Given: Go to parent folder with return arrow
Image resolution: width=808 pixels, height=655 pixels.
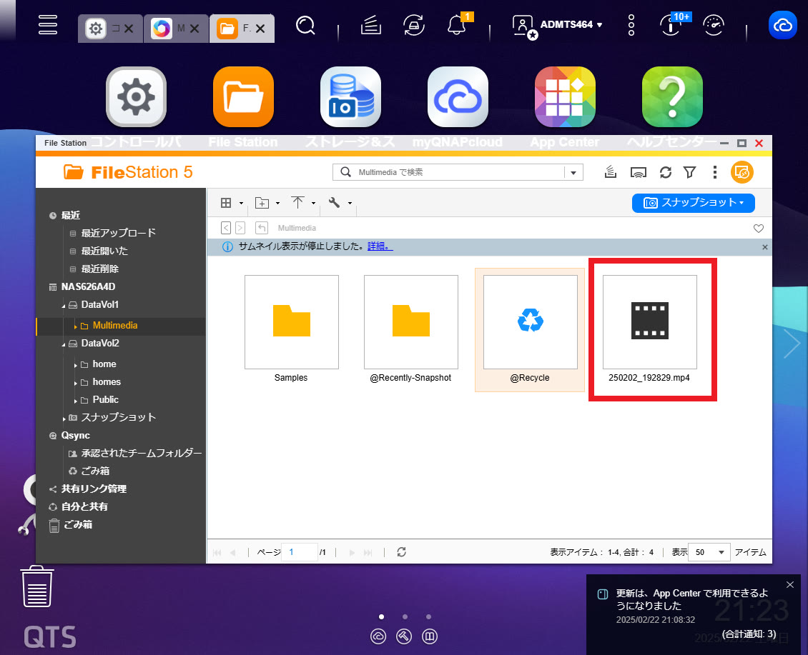Looking at the screenshot, I should click(262, 228).
